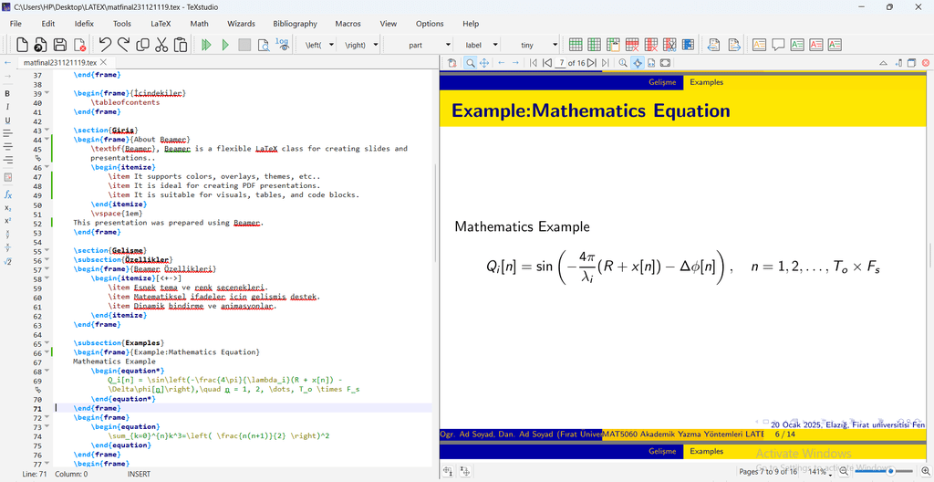Compile with the single green arrow
Image resolution: width=934 pixels, height=482 pixels.
pyautogui.click(x=225, y=45)
